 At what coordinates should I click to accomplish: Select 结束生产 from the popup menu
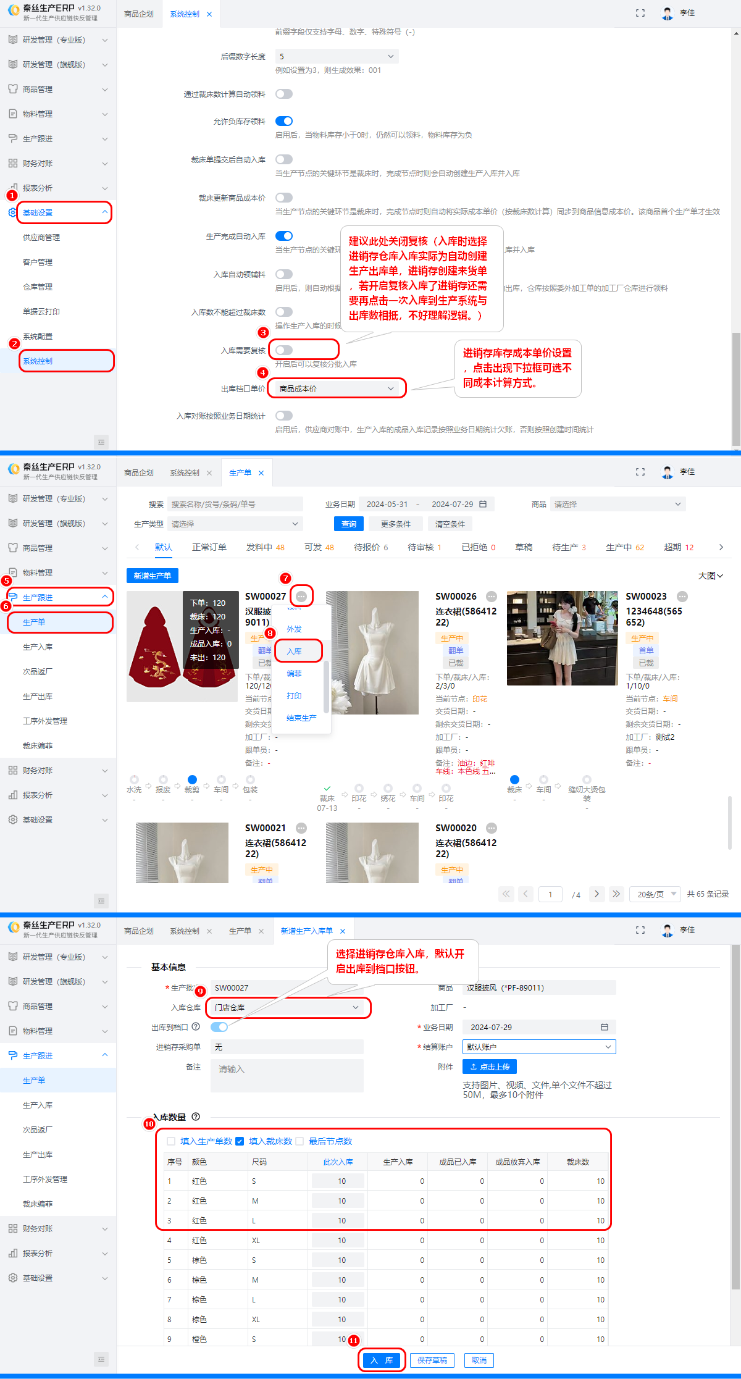(301, 718)
